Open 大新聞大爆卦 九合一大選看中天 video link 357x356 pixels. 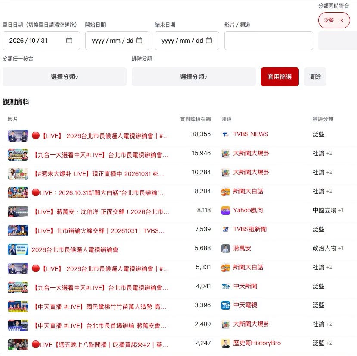100,155
